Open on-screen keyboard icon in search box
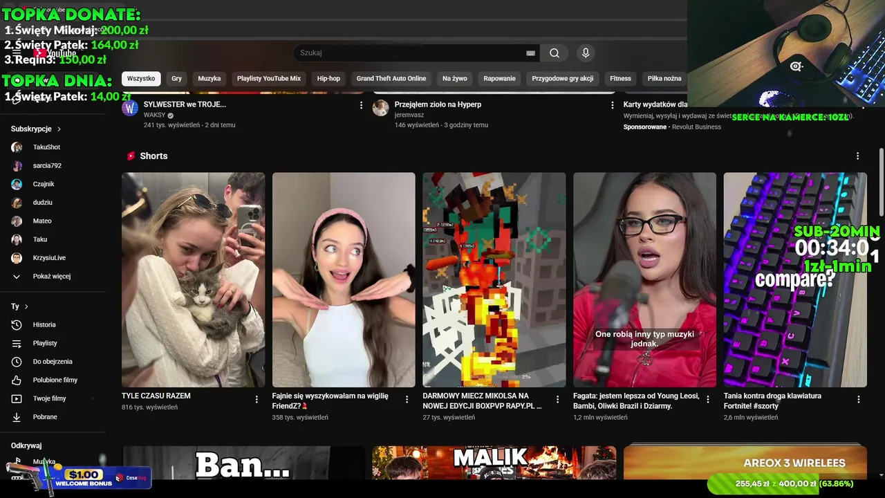The width and height of the screenshot is (885, 498). coord(530,53)
